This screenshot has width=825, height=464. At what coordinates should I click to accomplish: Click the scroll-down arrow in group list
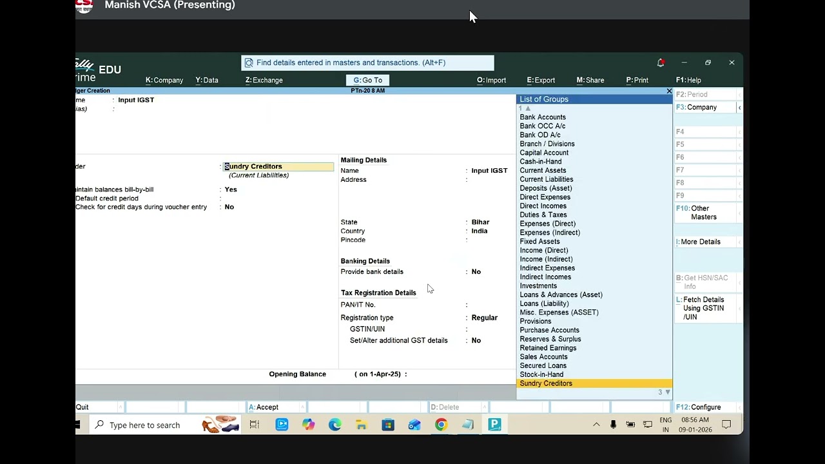(x=667, y=392)
